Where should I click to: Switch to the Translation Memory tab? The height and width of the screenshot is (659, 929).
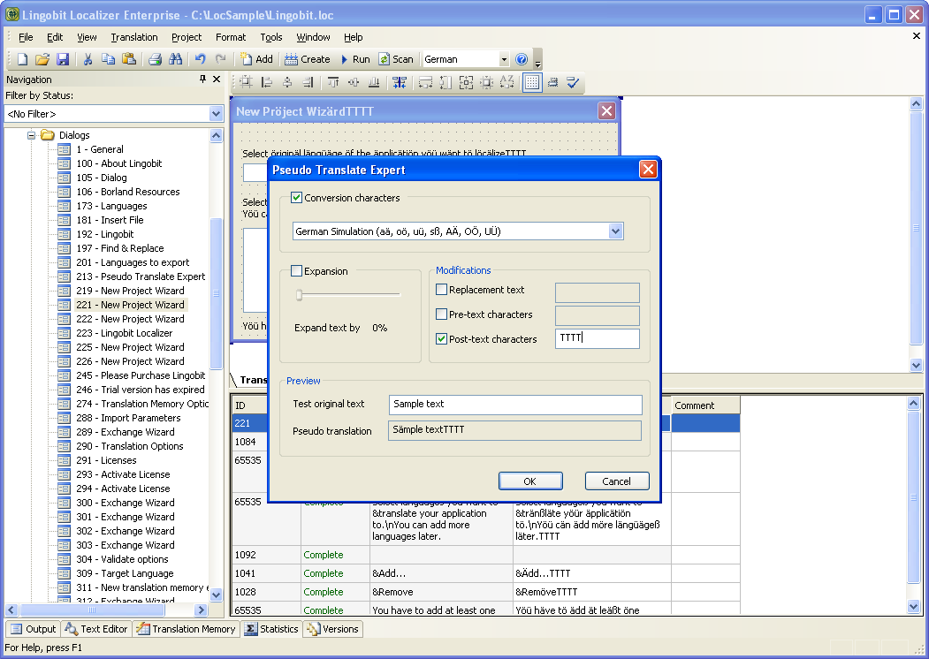[x=186, y=629]
